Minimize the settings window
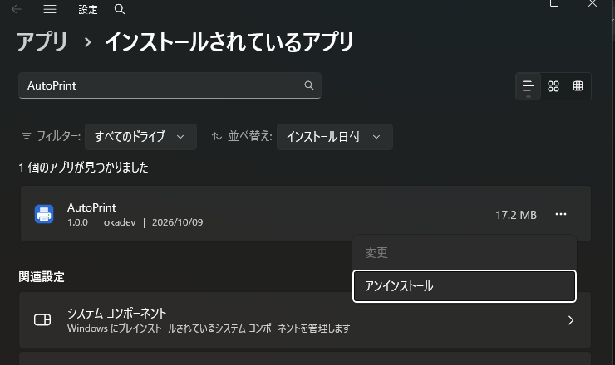The height and width of the screenshot is (365, 615). [516, 2]
